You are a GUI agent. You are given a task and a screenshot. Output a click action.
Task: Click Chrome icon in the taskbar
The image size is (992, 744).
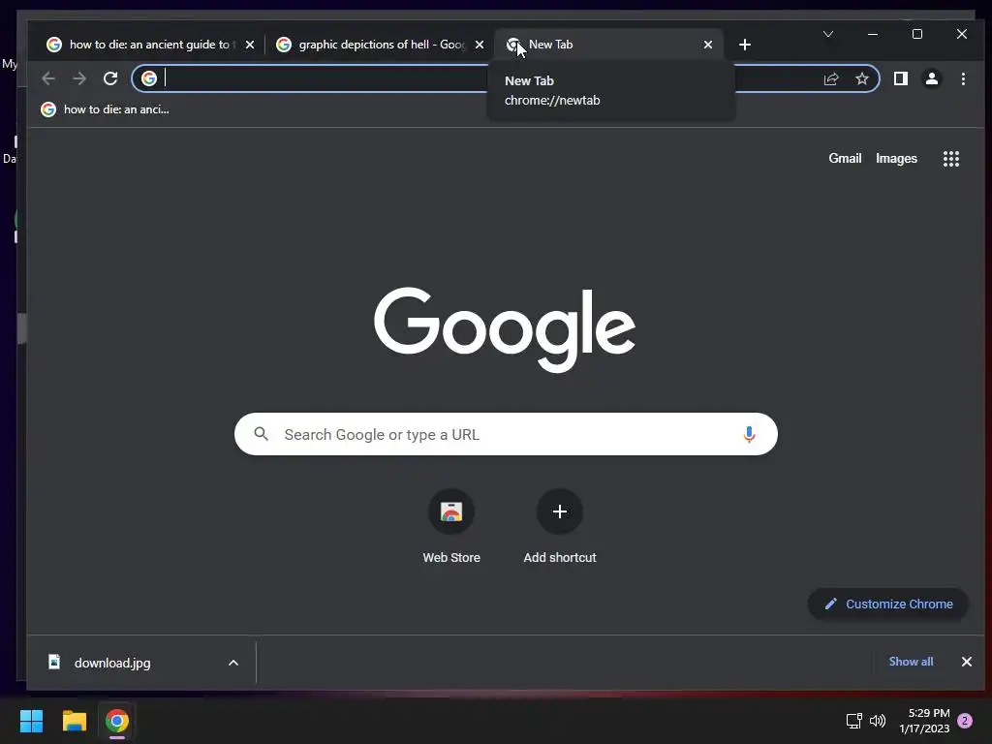(x=117, y=721)
